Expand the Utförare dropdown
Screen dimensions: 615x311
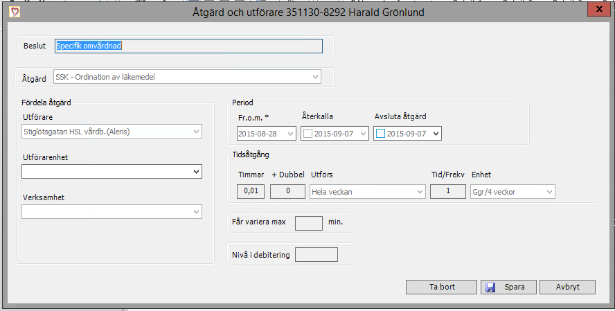[197, 132]
